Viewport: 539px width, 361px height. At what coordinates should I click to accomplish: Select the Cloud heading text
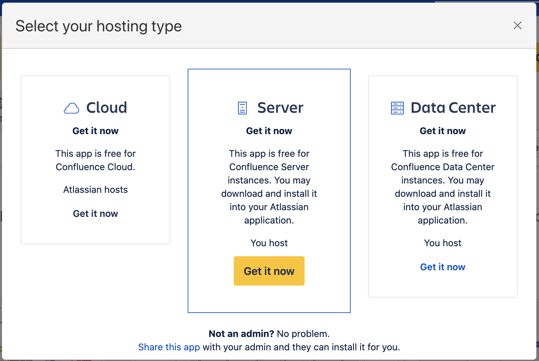[107, 108]
